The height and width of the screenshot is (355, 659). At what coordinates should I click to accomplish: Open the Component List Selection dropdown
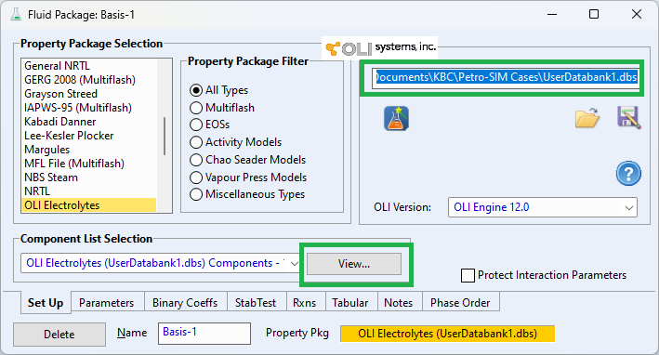(295, 263)
